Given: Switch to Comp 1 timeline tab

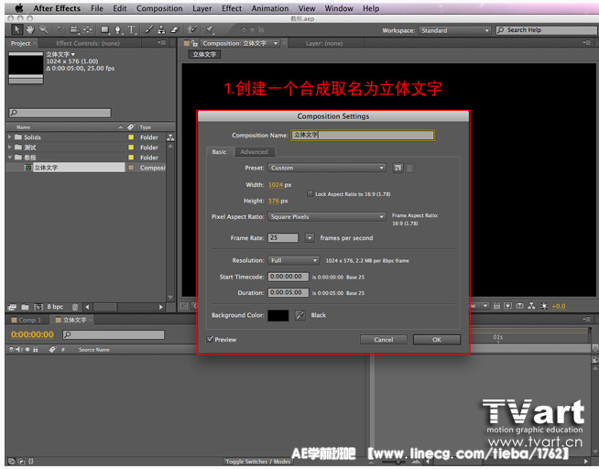Looking at the screenshot, I should pos(27,320).
